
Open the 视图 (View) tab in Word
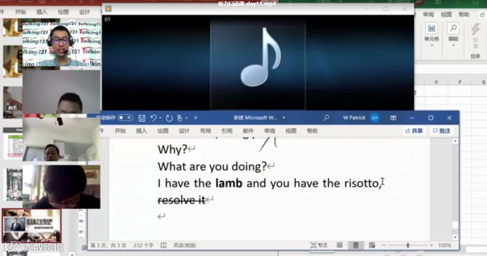(x=291, y=131)
